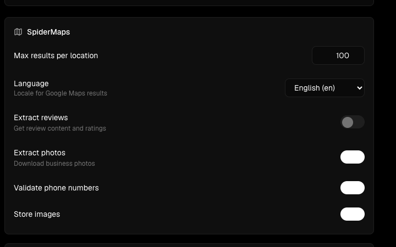Open the Language dropdown

(324, 88)
